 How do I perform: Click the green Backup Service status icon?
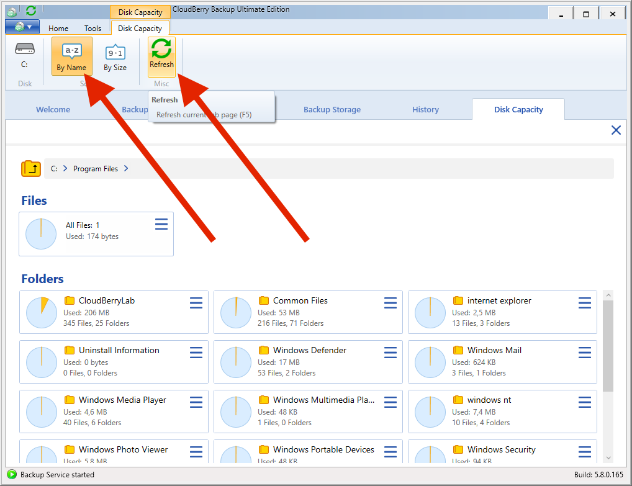(x=12, y=474)
